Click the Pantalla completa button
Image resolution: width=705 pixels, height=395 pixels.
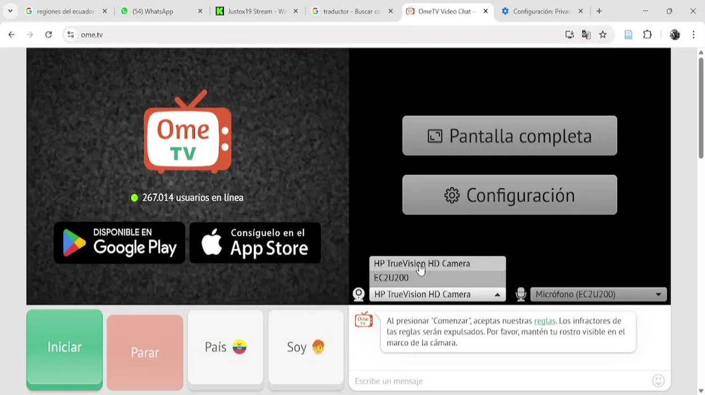pos(510,136)
